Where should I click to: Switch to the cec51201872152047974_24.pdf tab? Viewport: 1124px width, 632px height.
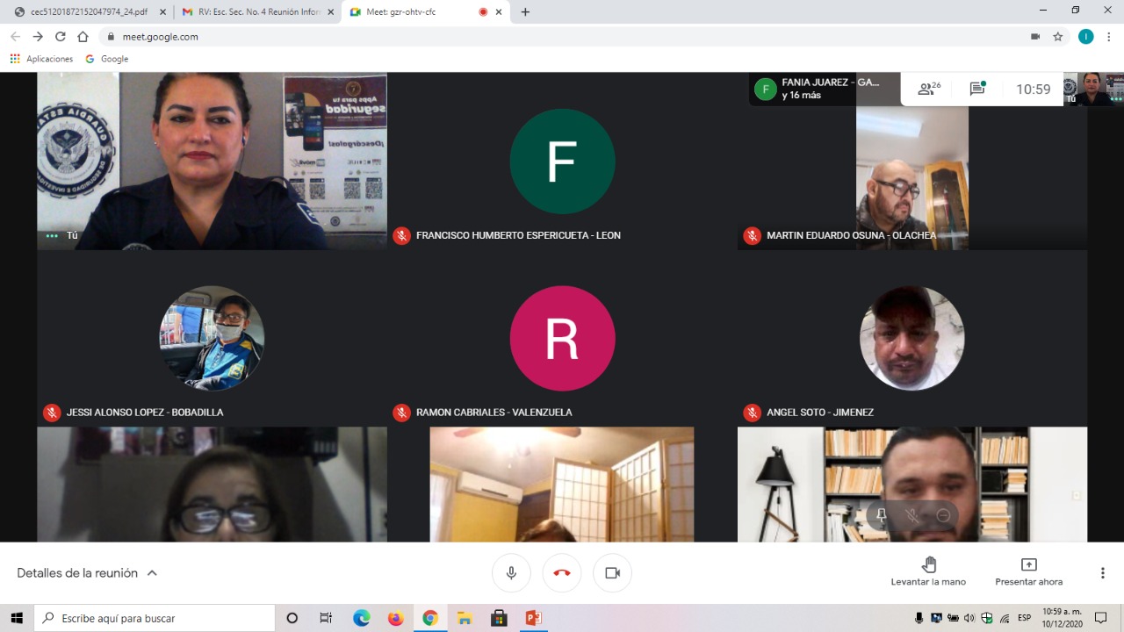[83, 12]
